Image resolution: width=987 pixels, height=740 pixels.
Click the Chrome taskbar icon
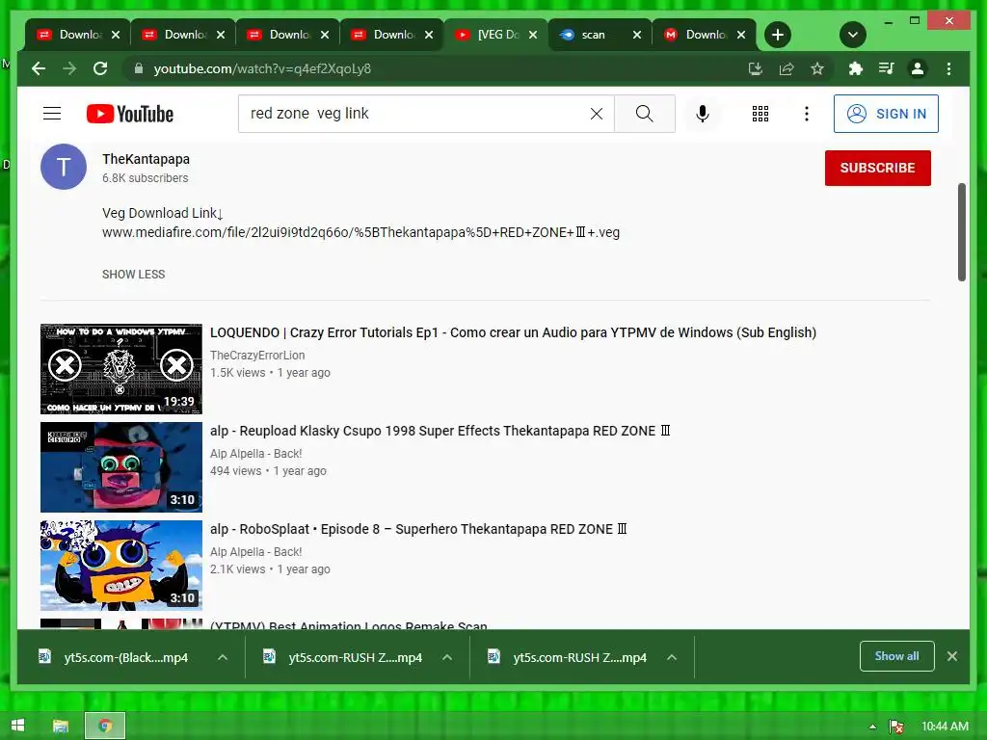[105, 727]
